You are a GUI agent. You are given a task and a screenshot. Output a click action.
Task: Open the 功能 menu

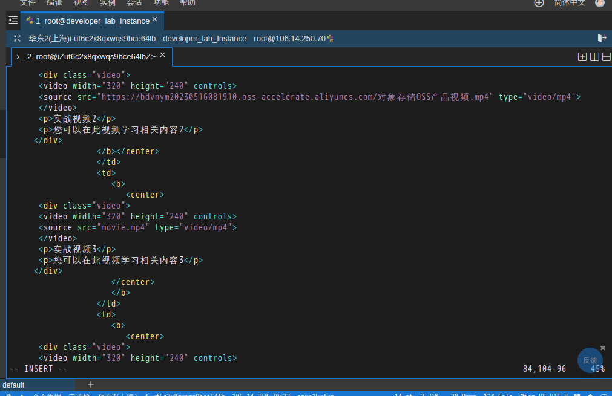click(161, 3)
